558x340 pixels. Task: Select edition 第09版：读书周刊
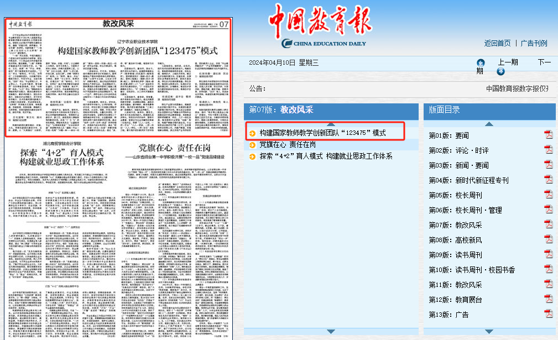(x=456, y=255)
